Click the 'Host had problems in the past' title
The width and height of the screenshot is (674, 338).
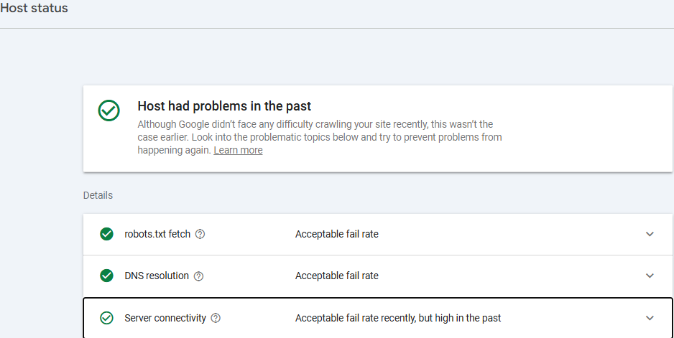point(224,106)
